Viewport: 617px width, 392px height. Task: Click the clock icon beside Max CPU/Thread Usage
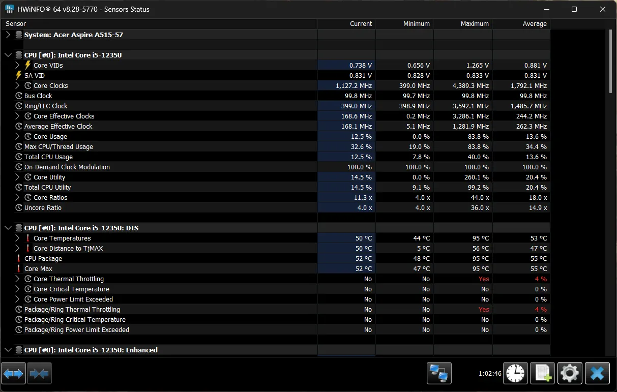point(19,146)
